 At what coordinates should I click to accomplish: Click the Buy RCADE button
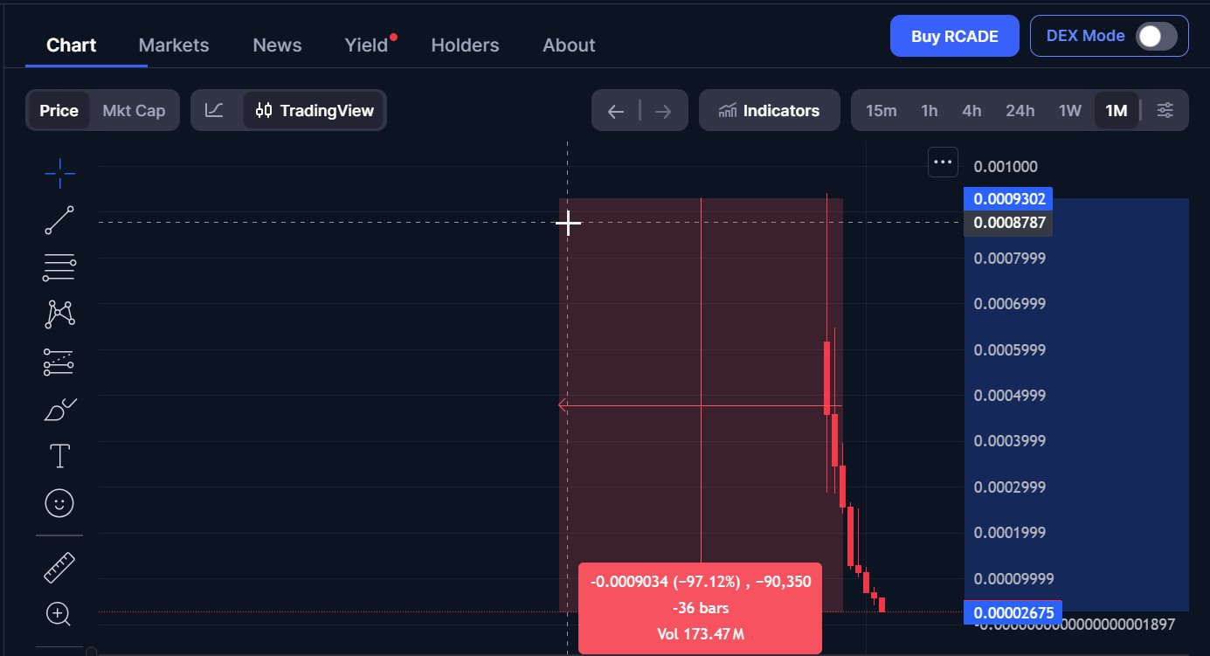pos(954,36)
